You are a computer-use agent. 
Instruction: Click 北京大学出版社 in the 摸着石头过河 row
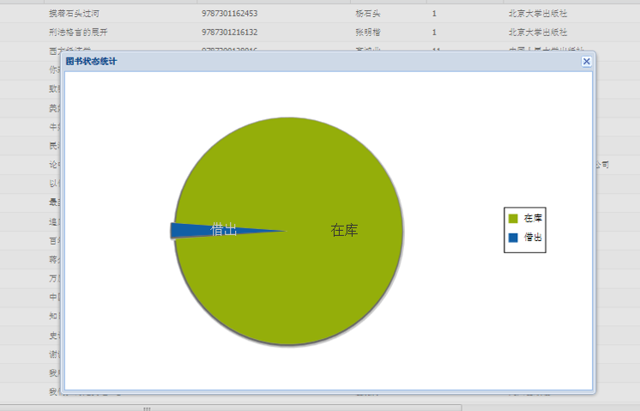[x=538, y=14]
